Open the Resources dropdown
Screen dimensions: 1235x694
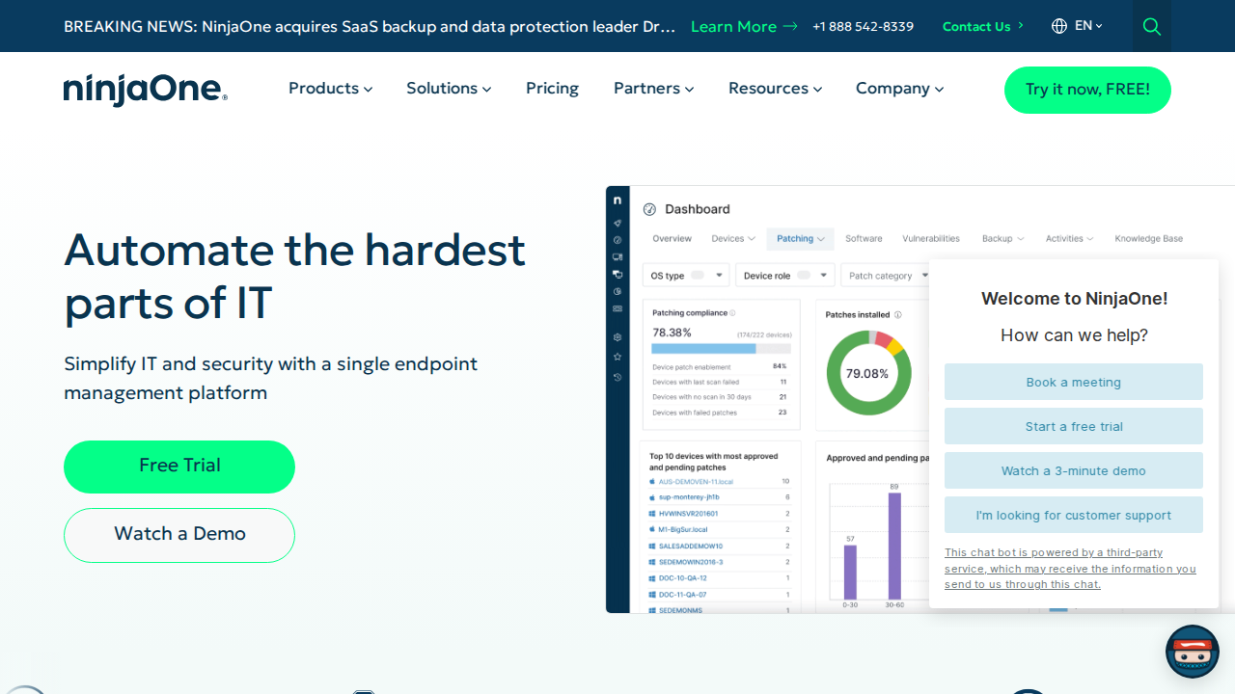point(775,89)
